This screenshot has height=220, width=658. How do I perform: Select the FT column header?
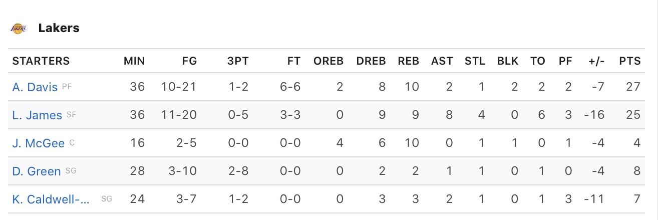pyautogui.click(x=294, y=61)
